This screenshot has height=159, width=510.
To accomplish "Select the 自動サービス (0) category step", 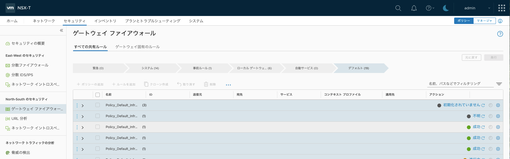I will 307,68.
